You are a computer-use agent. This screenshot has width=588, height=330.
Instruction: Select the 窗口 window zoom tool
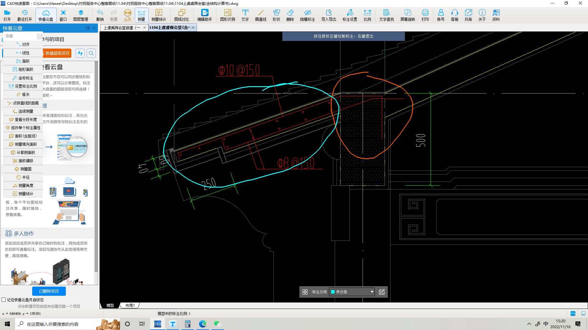click(x=63, y=15)
